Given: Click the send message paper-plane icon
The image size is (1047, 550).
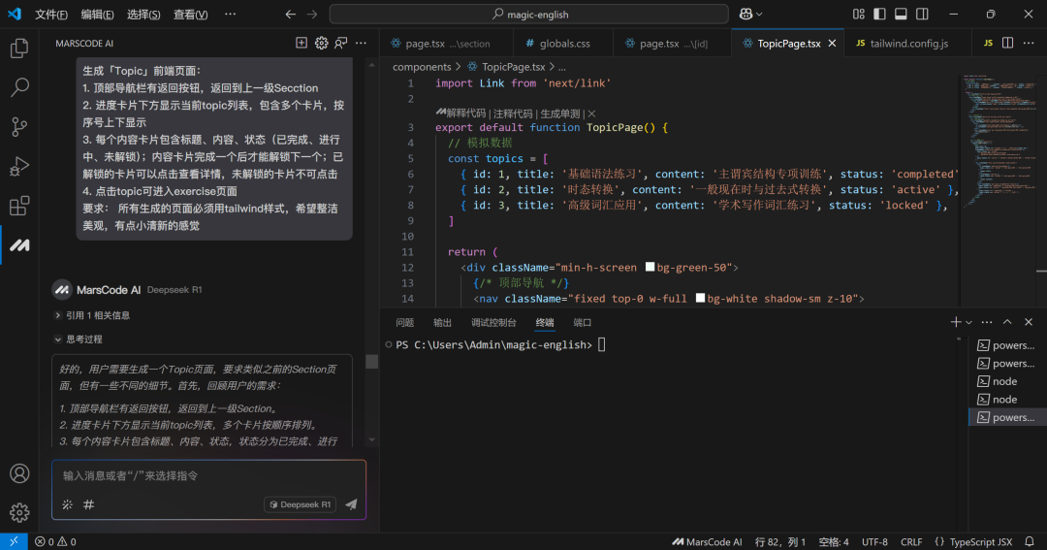Looking at the screenshot, I should (351, 504).
